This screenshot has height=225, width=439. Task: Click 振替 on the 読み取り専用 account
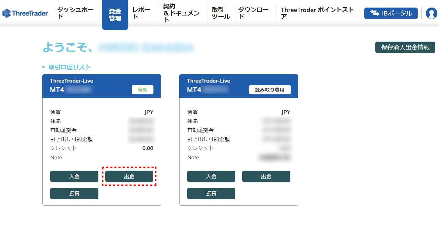pyautogui.click(x=211, y=193)
